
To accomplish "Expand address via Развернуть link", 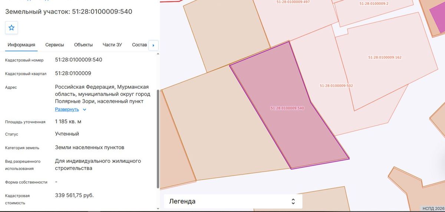I will click(x=67, y=110).
